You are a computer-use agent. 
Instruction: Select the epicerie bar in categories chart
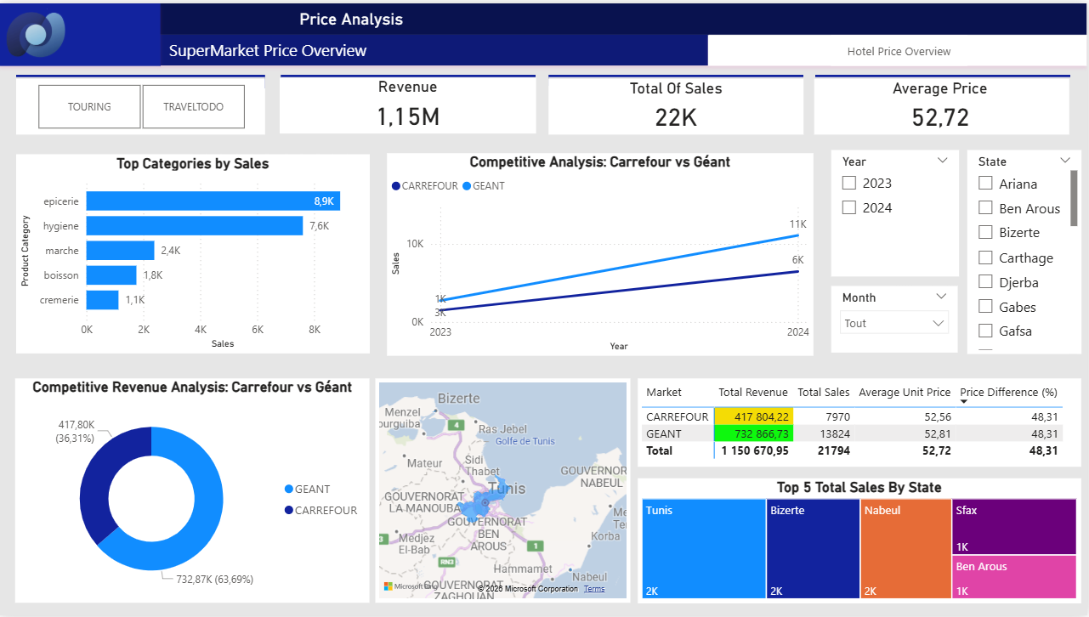(x=213, y=201)
